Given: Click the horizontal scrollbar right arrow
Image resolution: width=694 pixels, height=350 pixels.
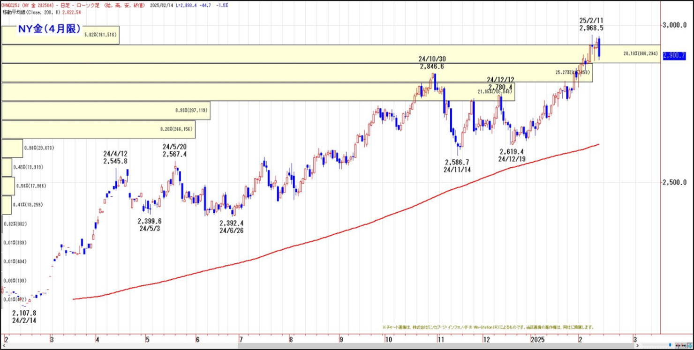Looking at the screenshot, I should coord(638,345).
